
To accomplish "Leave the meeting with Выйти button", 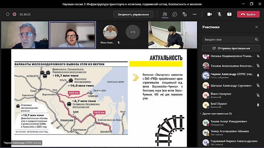I will pos(248,14).
